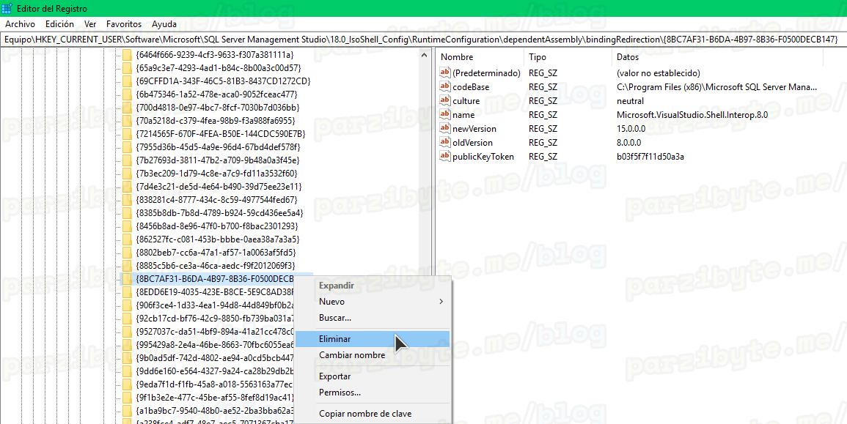This screenshot has width=847, height=424.
Task: Click folder icon of {8802beb7-cc6a-47a1-af57-1a0063af5fd5}
Action: click(127, 253)
